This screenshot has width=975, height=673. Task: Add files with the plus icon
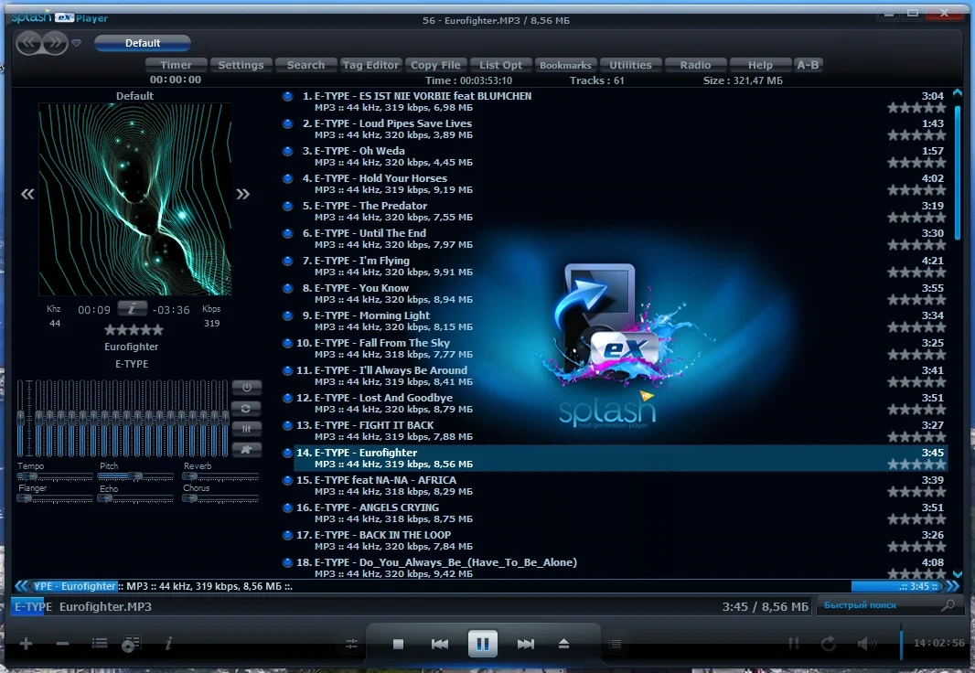(x=27, y=644)
